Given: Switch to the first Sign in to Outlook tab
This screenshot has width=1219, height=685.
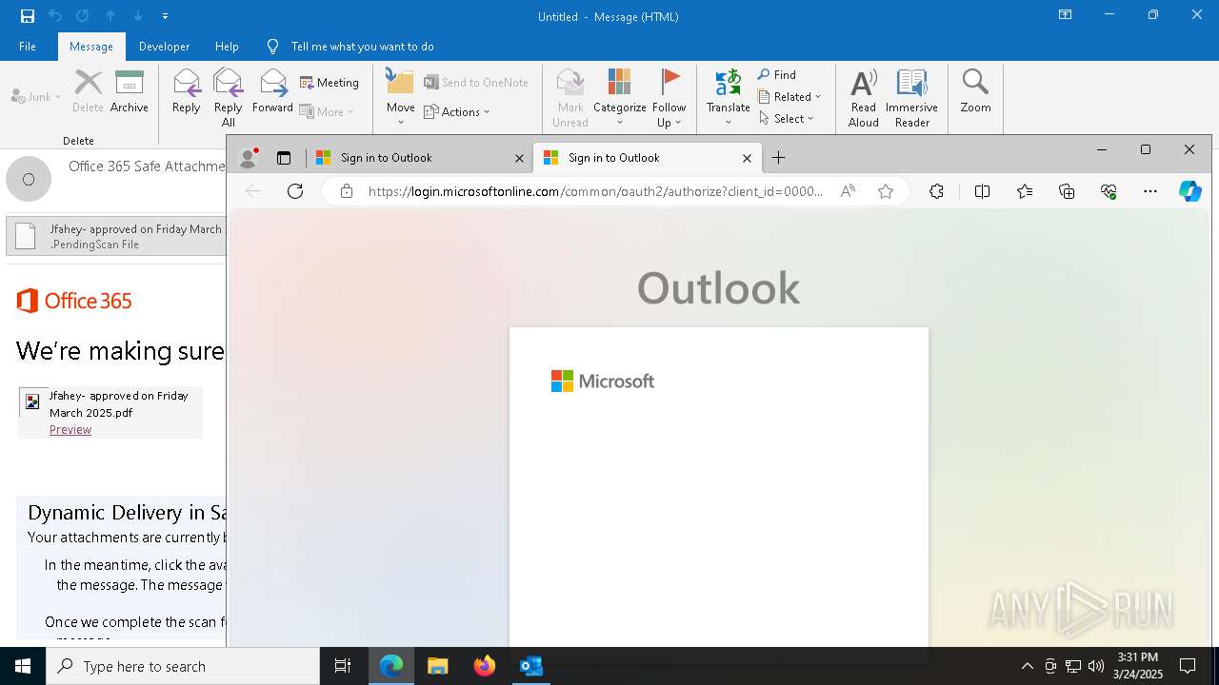Looking at the screenshot, I should 420,158.
